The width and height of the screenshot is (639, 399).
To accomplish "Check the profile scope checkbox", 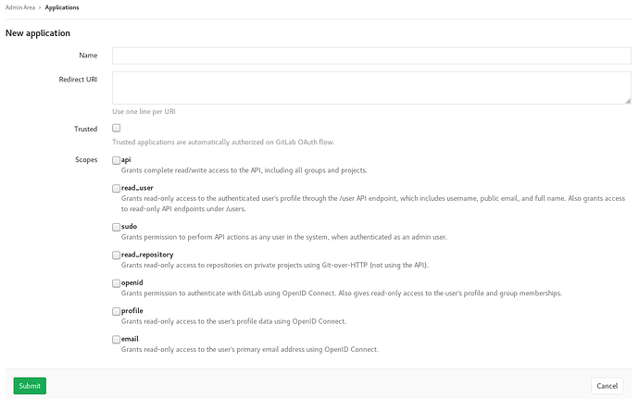I will tap(117, 311).
